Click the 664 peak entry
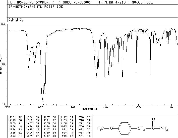The image size is (178, 138). coord(81,130)
